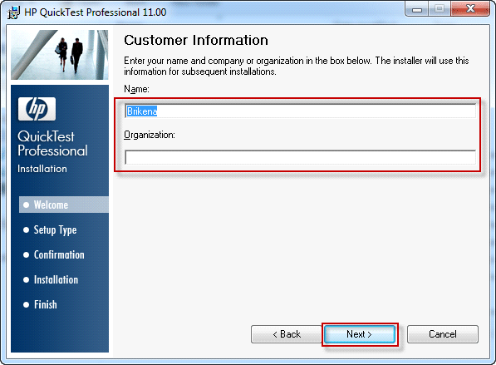Minimize the installer window
This screenshot has height=365, width=496.
click(417, 9)
